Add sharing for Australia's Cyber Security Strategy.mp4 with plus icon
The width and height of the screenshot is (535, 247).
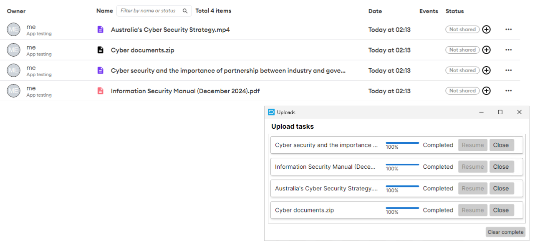[x=486, y=30]
